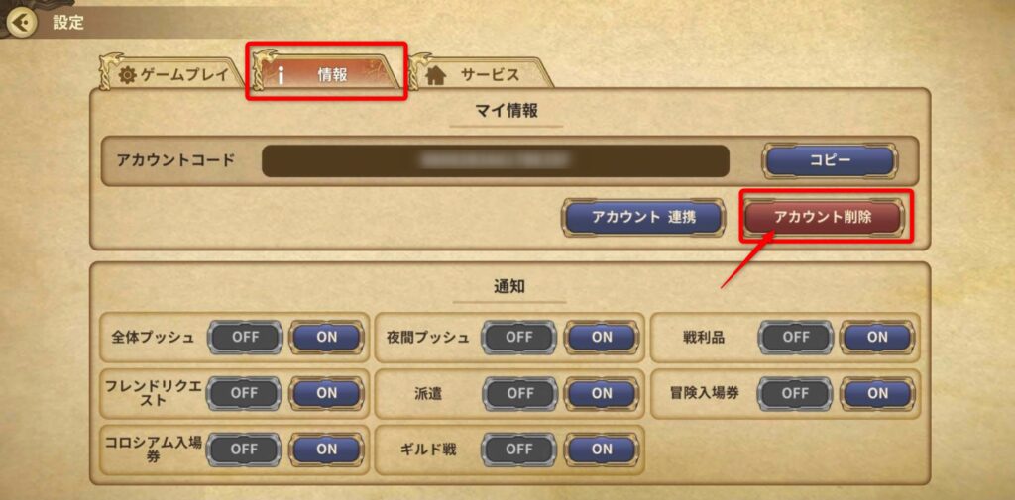Turn フレンドリクエスト notification ON
1015x500 pixels.
coord(326,393)
